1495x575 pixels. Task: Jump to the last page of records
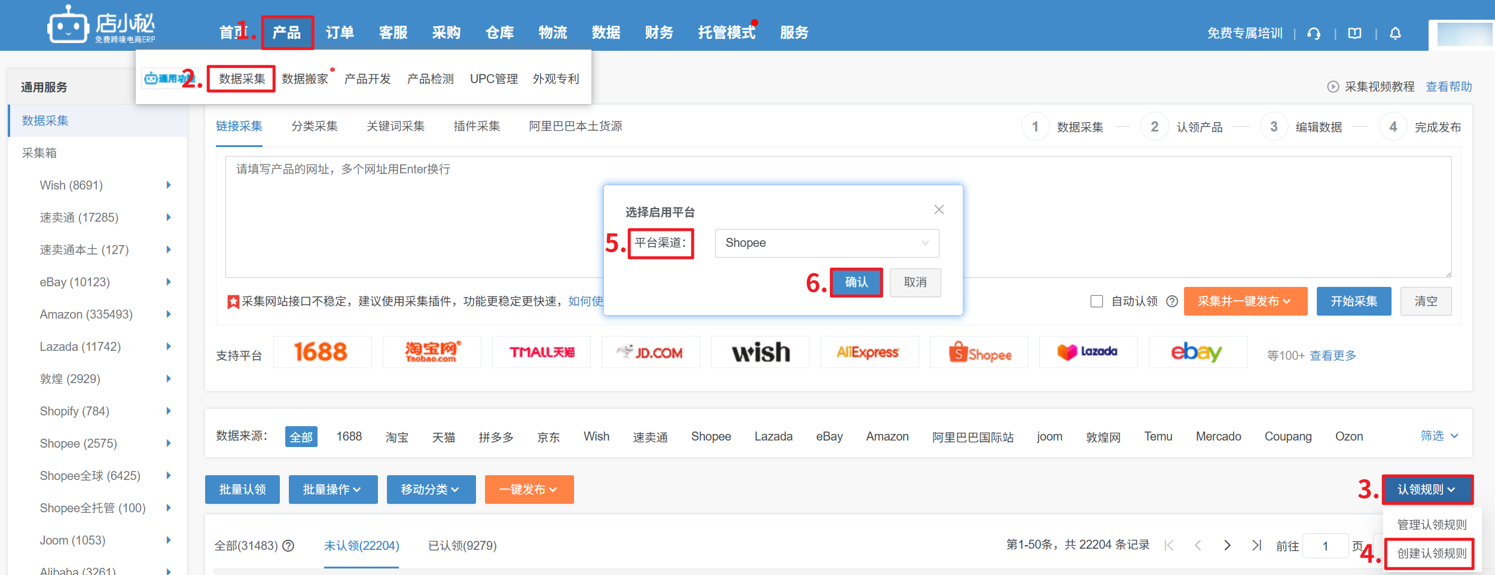[1256, 545]
